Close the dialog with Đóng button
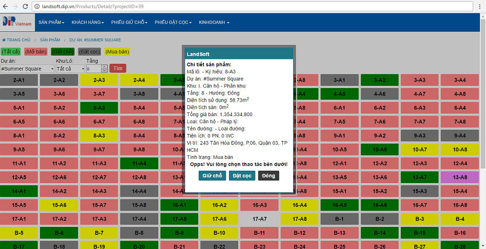Viewport: 486px width, 249px height. point(268,176)
